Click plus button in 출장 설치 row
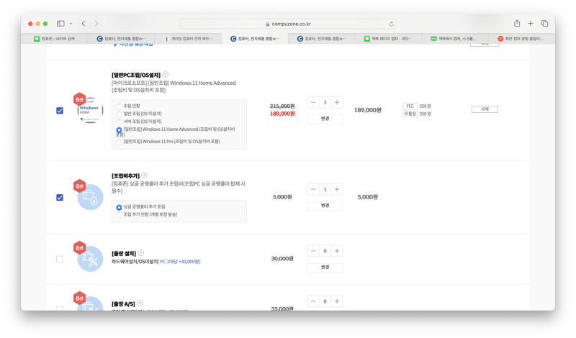This screenshot has height=338, width=576. coord(337,251)
